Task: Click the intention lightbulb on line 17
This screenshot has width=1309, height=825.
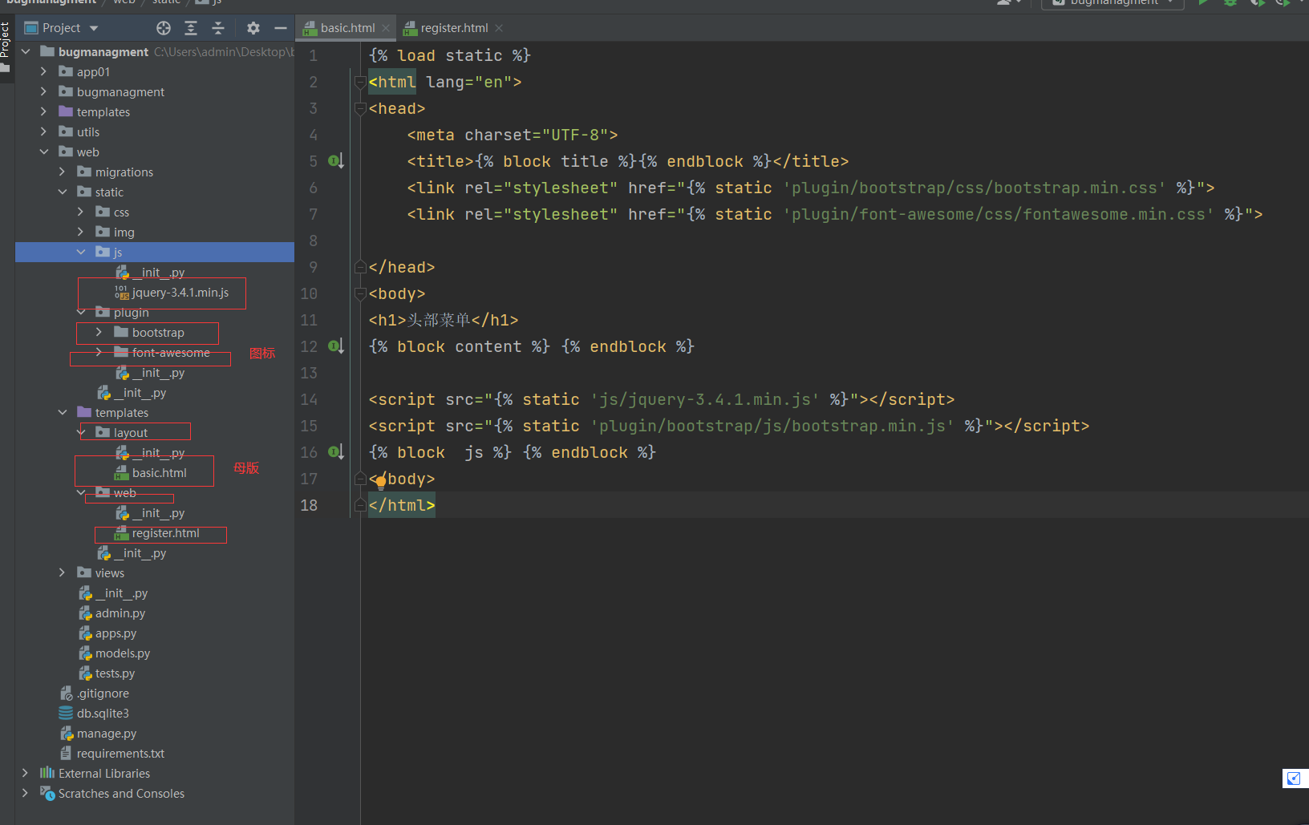Action: (381, 481)
